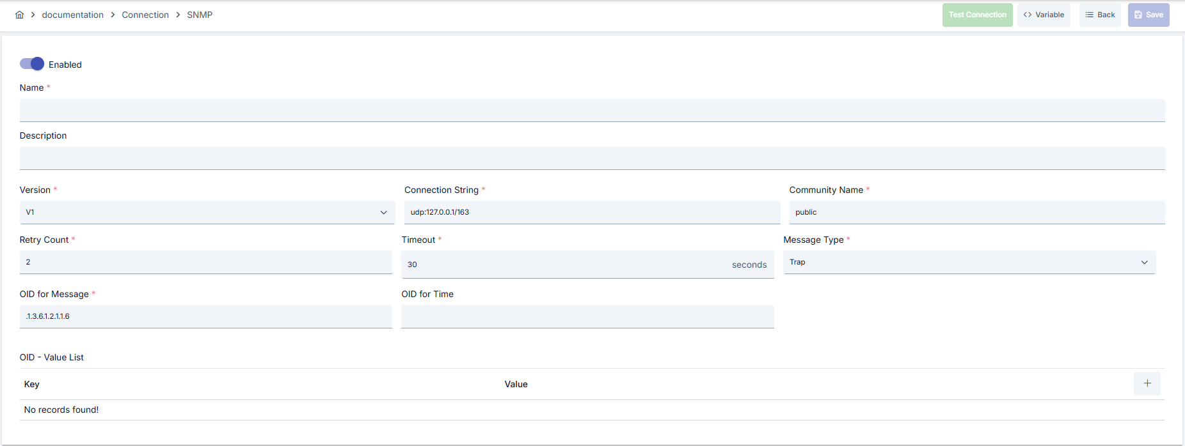Image resolution: width=1185 pixels, height=446 pixels.
Task: Toggle the Enabled switch off
Action: tap(32, 64)
